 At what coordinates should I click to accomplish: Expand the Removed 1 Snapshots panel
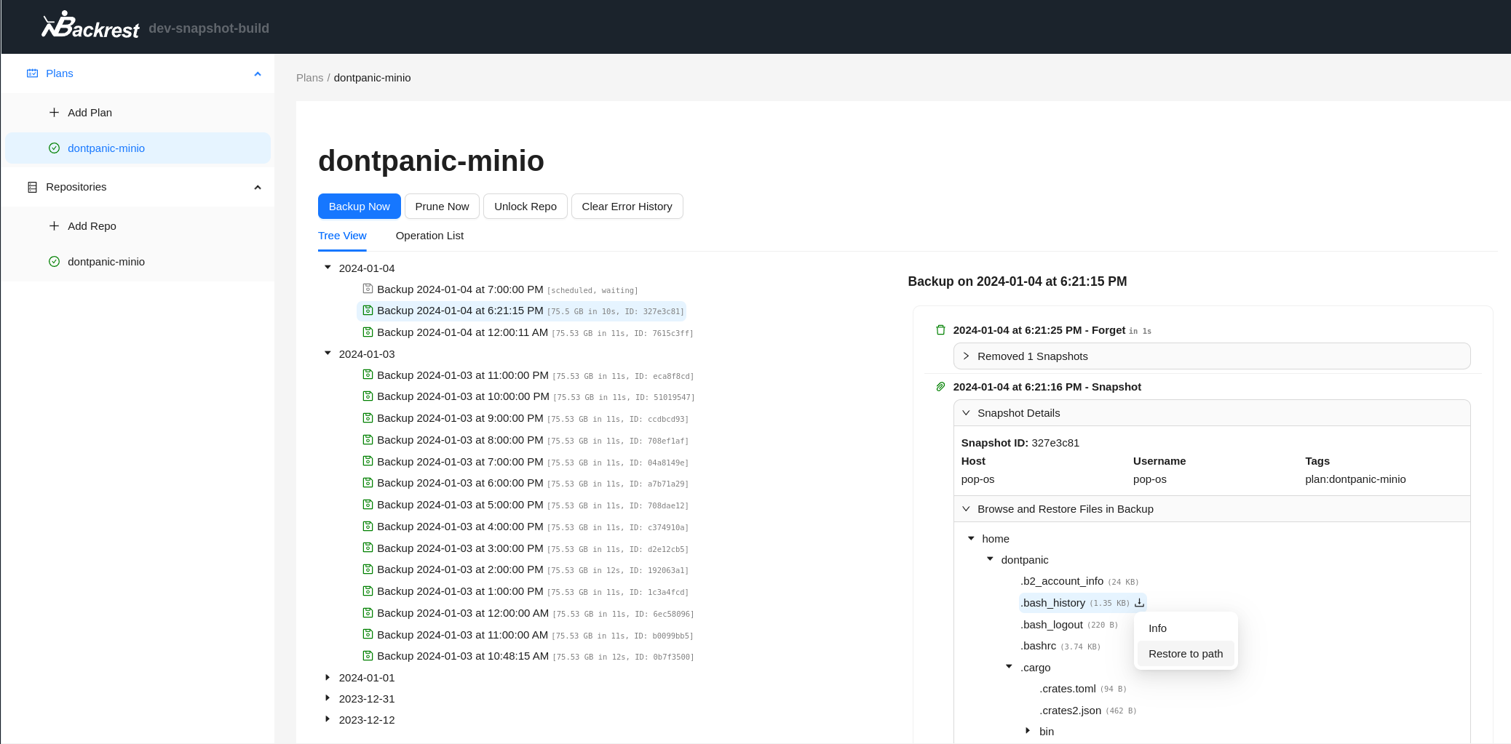click(x=966, y=356)
